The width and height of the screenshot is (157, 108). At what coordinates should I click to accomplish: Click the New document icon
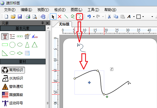point(7,17)
